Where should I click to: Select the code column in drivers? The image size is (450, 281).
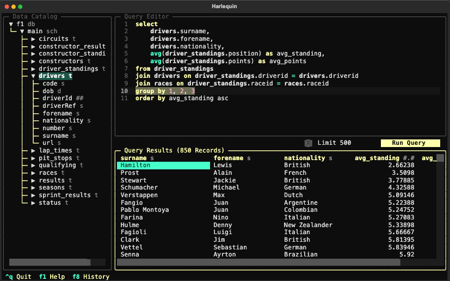coord(53,84)
